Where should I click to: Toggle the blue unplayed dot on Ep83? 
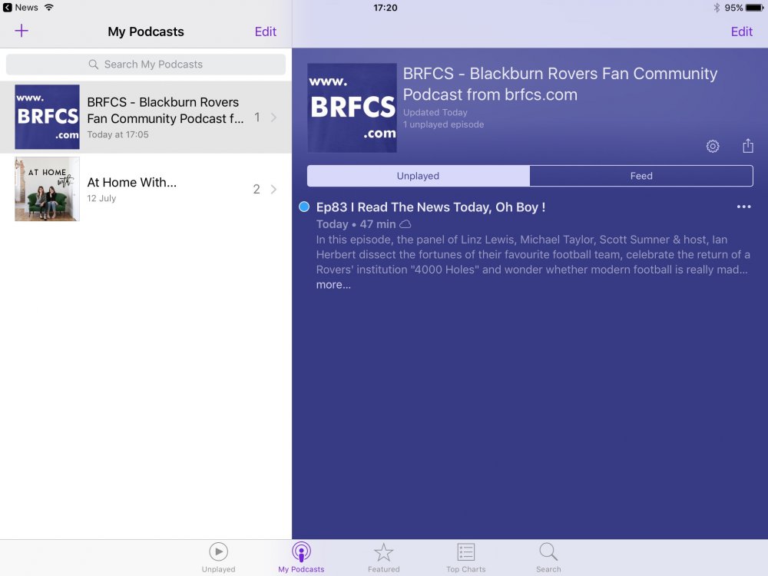(x=304, y=207)
